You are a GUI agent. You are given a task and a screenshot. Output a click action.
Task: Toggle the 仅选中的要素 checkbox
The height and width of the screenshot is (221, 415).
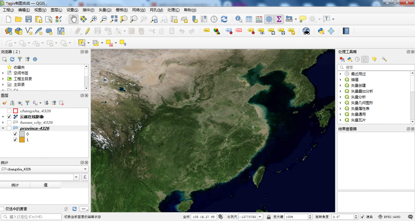coord(2,209)
